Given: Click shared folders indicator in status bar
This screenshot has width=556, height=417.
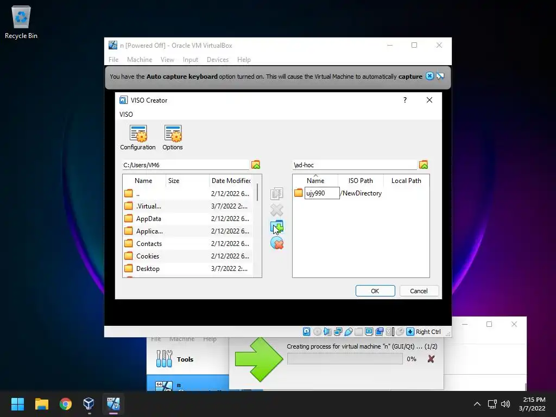Looking at the screenshot, I should (x=358, y=332).
